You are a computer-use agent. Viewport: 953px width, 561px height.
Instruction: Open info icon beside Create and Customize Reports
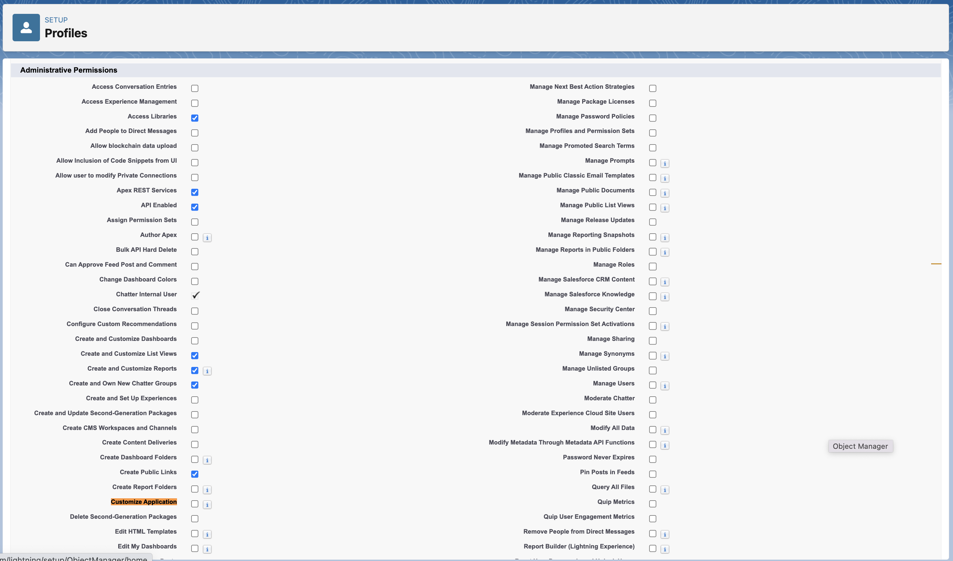point(207,371)
